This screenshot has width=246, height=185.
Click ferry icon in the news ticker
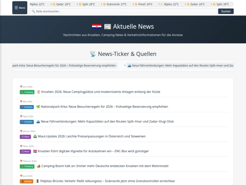click(129, 66)
